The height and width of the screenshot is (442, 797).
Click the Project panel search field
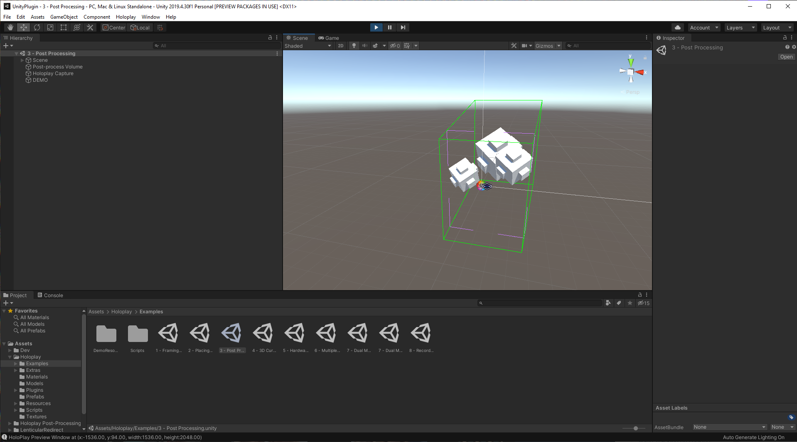point(540,303)
